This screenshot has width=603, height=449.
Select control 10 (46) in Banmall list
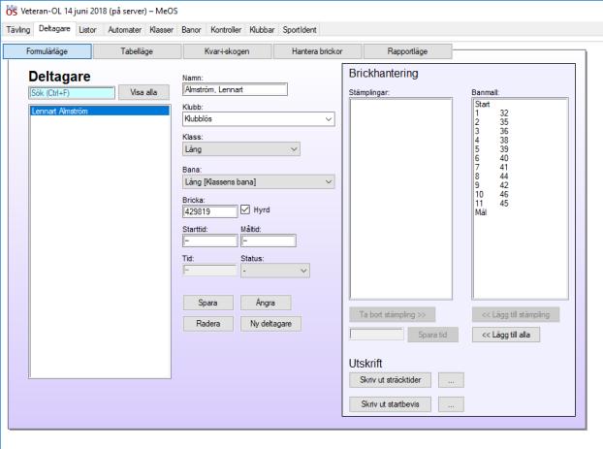[520, 194]
